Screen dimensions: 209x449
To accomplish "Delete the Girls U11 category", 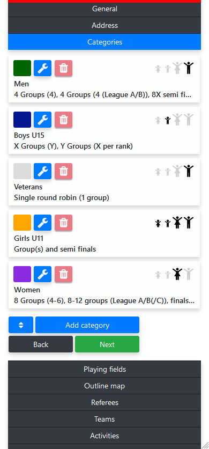I will [x=63, y=223].
